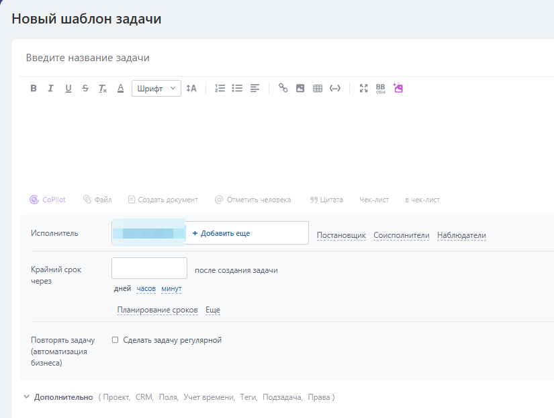Open the 'Шрифт' font dropdown
The width and height of the screenshot is (554, 418).
point(156,88)
